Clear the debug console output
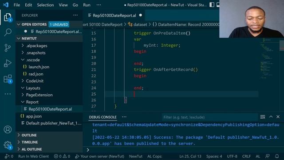The image size is (284, 160). 263,117
